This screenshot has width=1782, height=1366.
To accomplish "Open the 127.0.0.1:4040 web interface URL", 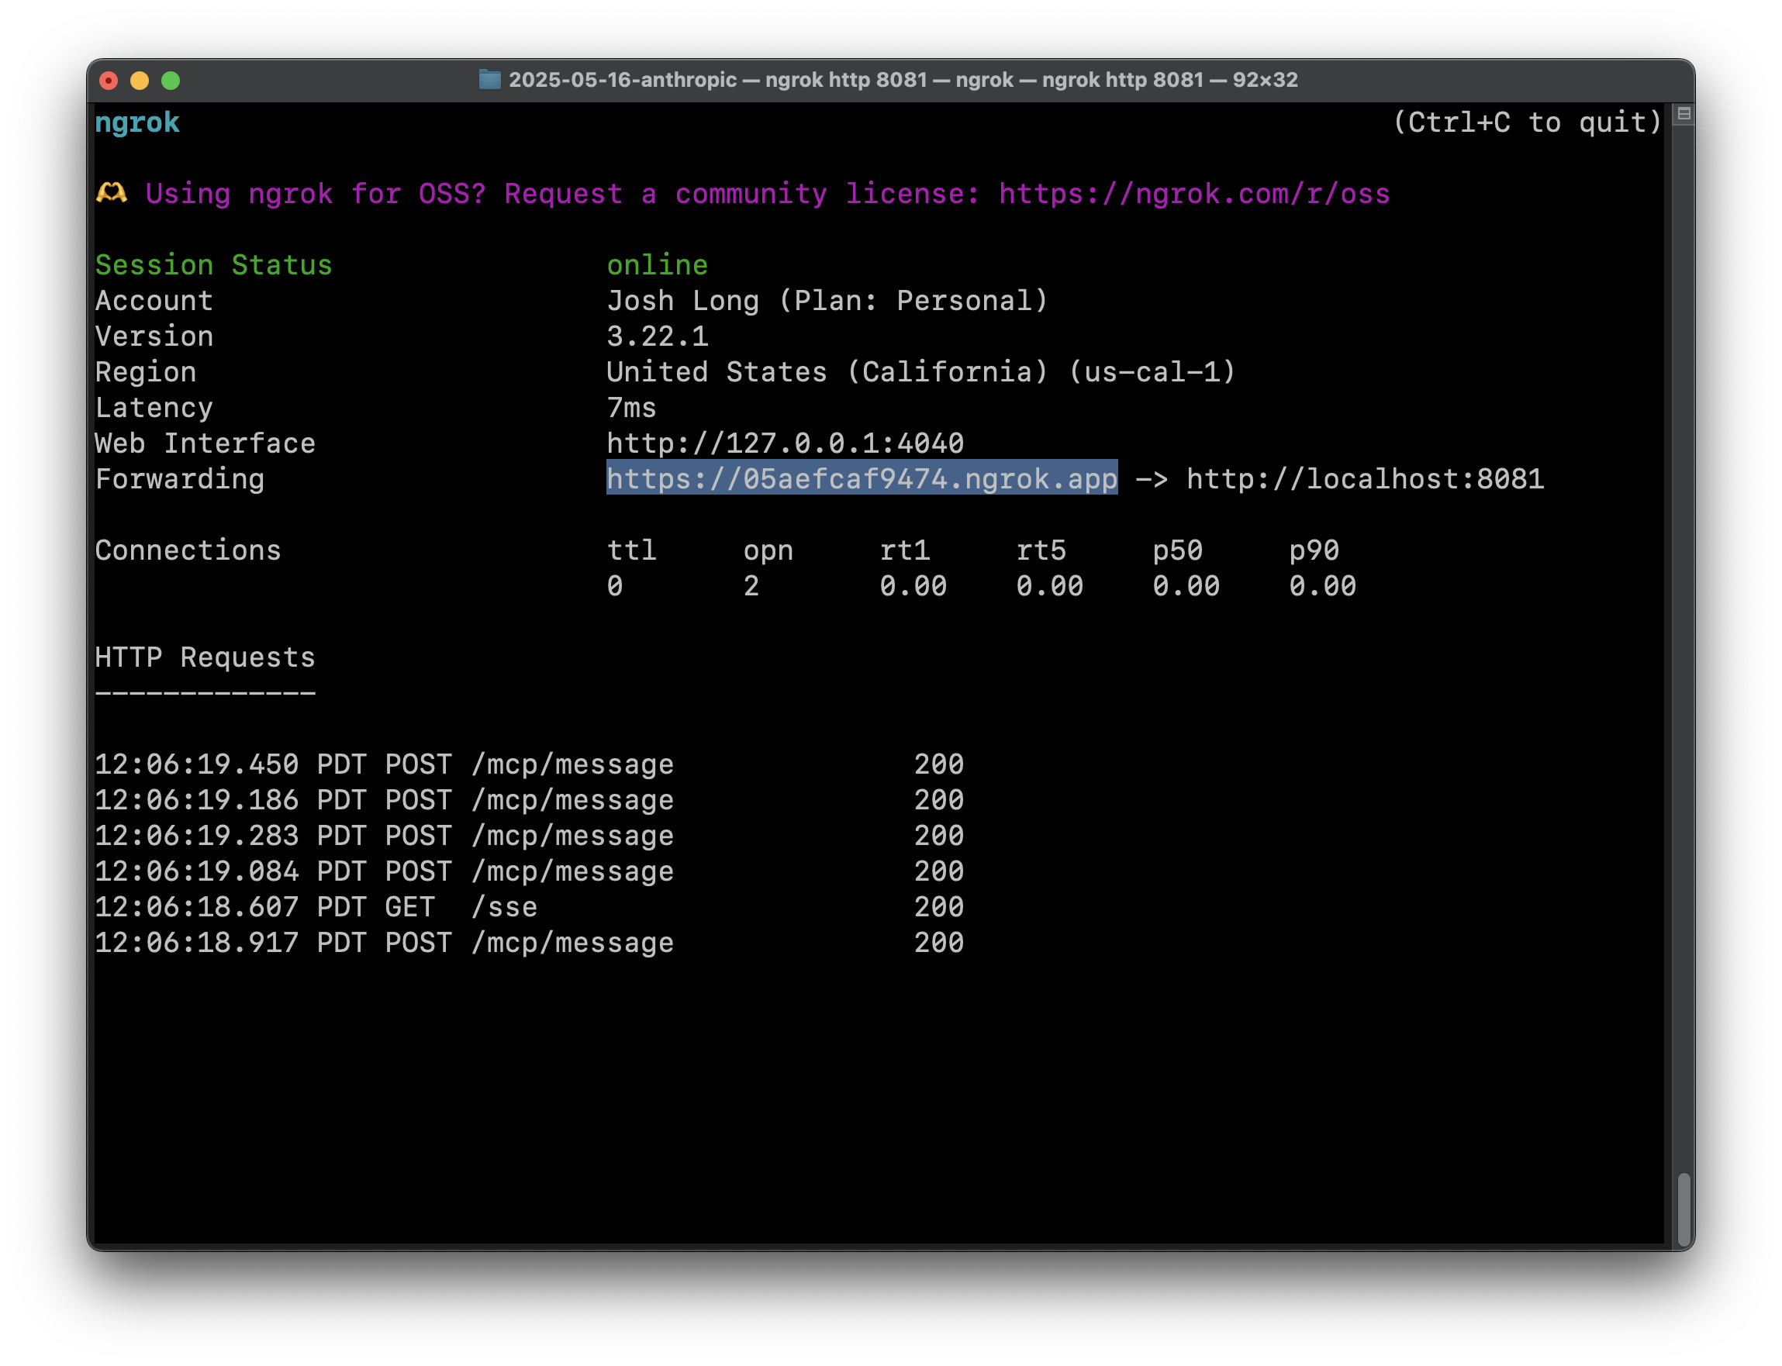I will [785, 444].
